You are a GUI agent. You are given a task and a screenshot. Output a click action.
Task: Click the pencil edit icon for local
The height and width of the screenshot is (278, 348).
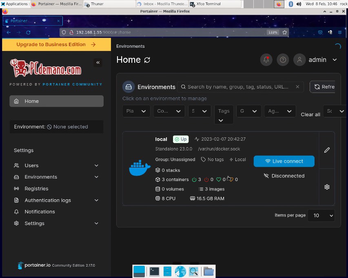click(327, 150)
